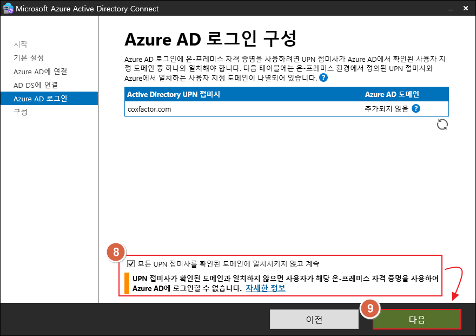Go to 'AD DS에 연결' step
The width and height of the screenshot is (476, 336).
coord(36,85)
